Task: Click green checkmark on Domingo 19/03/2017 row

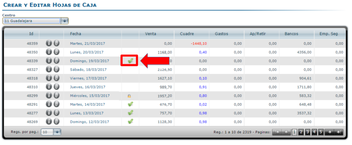Action: click(x=130, y=61)
